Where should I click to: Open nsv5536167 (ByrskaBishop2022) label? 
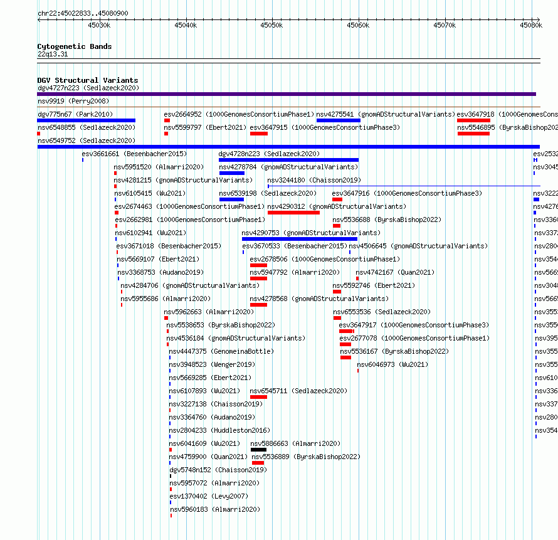[x=394, y=351]
